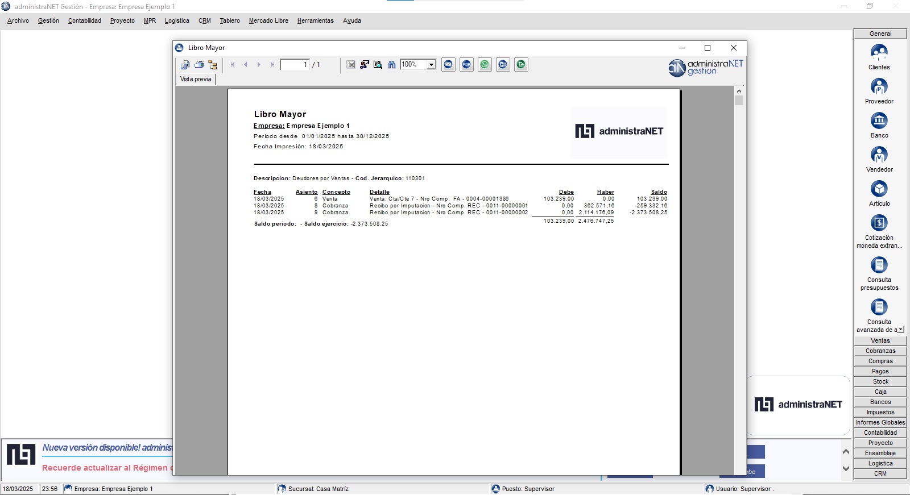Screen dimensions: 910x495
Task: Go to next page of report
Action: click(x=259, y=65)
